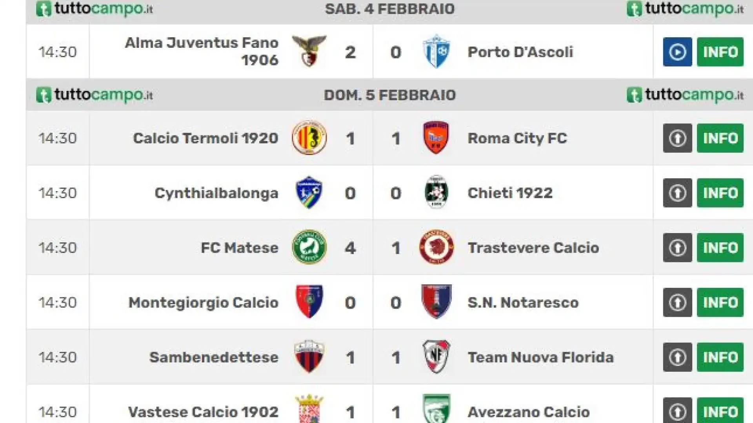Click the blue play icon for Fano match

click(677, 52)
